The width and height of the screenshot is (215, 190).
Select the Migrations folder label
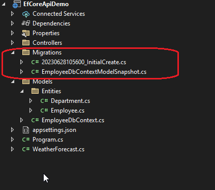click(x=47, y=52)
